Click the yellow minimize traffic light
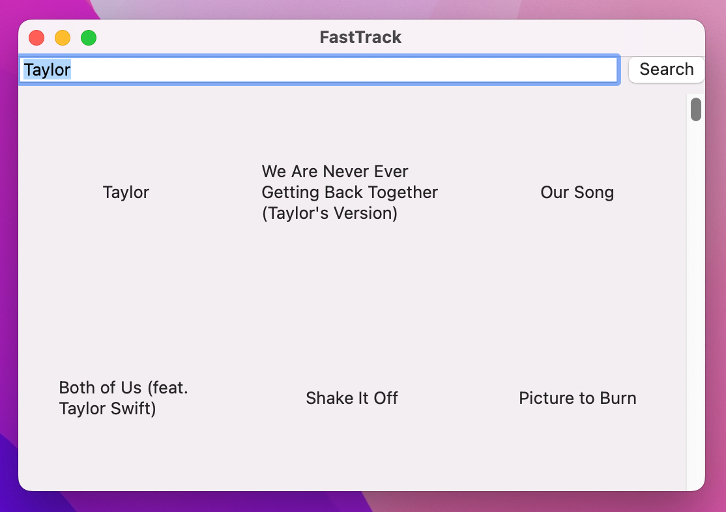The image size is (726, 512). pyautogui.click(x=63, y=38)
